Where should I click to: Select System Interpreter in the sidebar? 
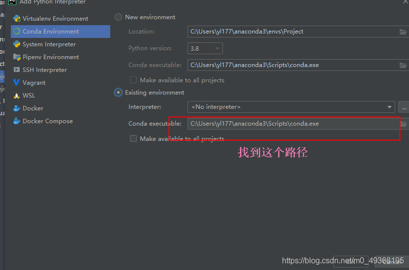pyautogui.click(x=61, y=44)
